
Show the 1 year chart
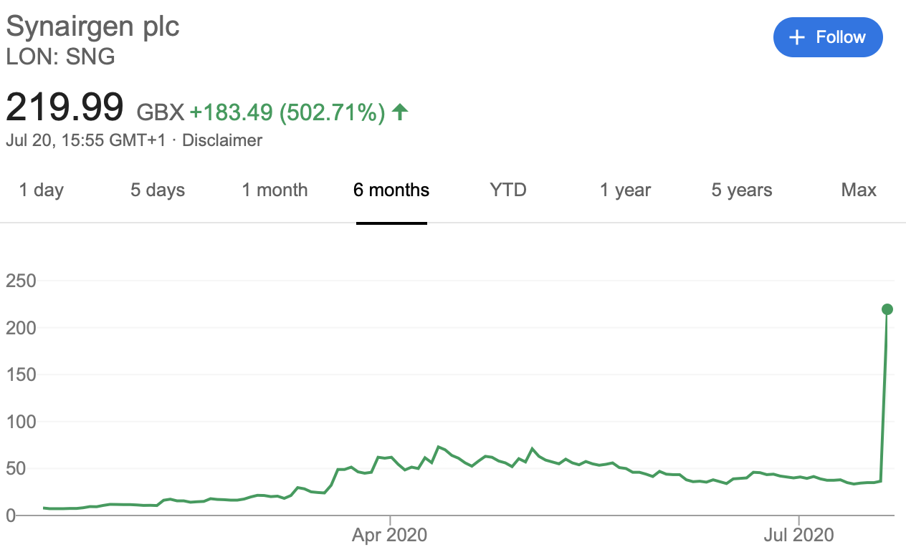625,190
